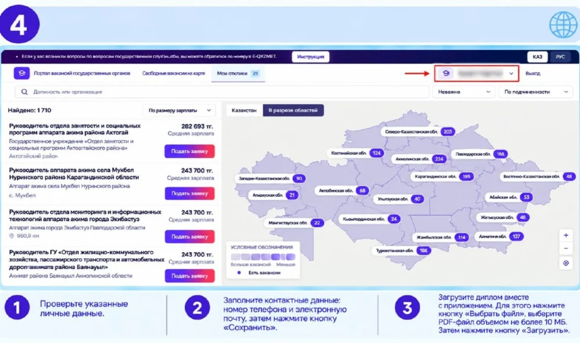580x343 pixels.
Task: Expand the user account dropdown
Action: tap(511, 74)
